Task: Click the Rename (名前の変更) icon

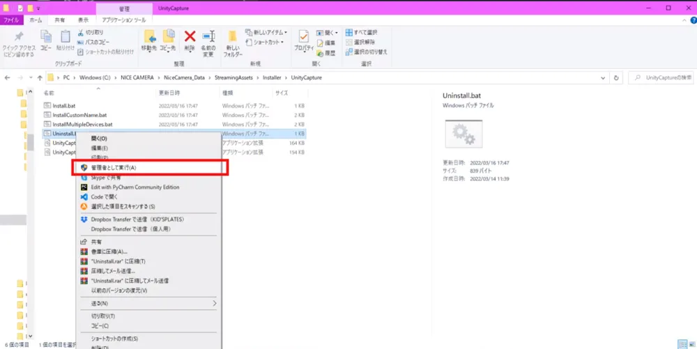Action: pyautogui.click(x=208, y=37)
